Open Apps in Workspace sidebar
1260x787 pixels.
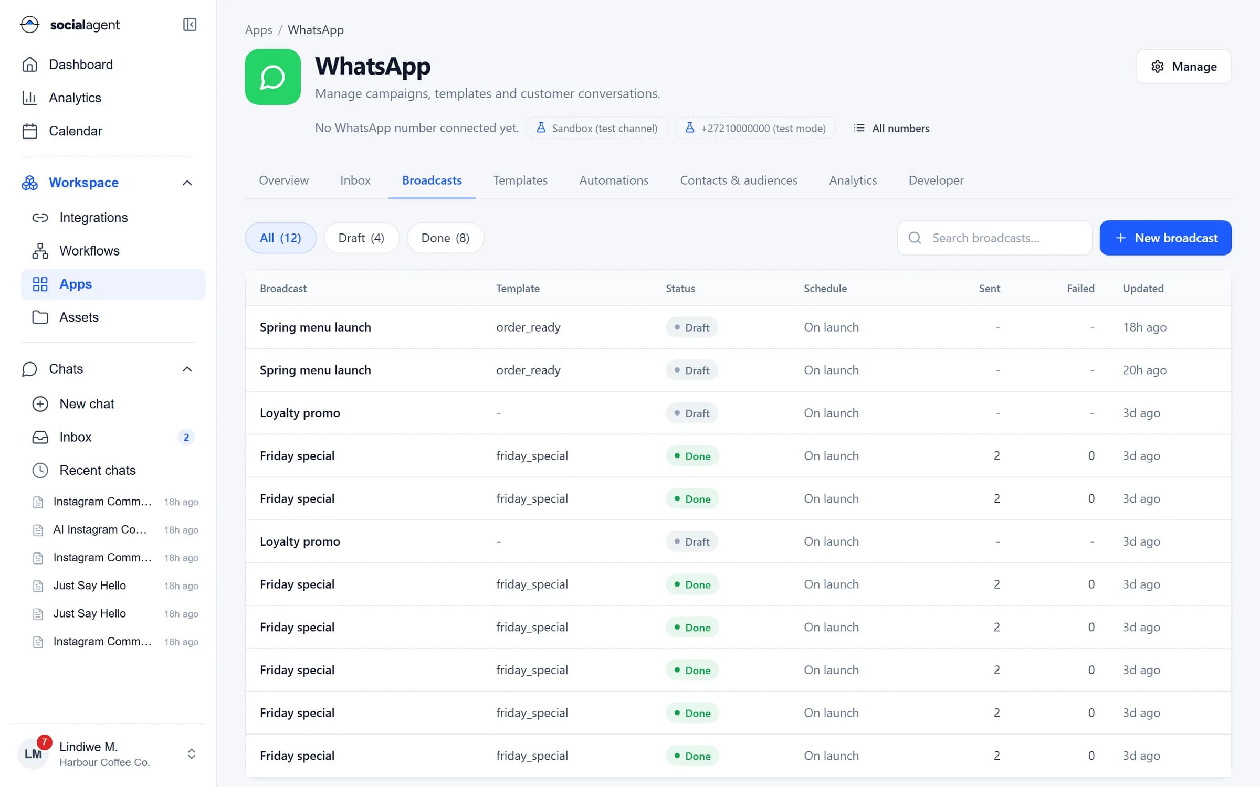[113, 284]
